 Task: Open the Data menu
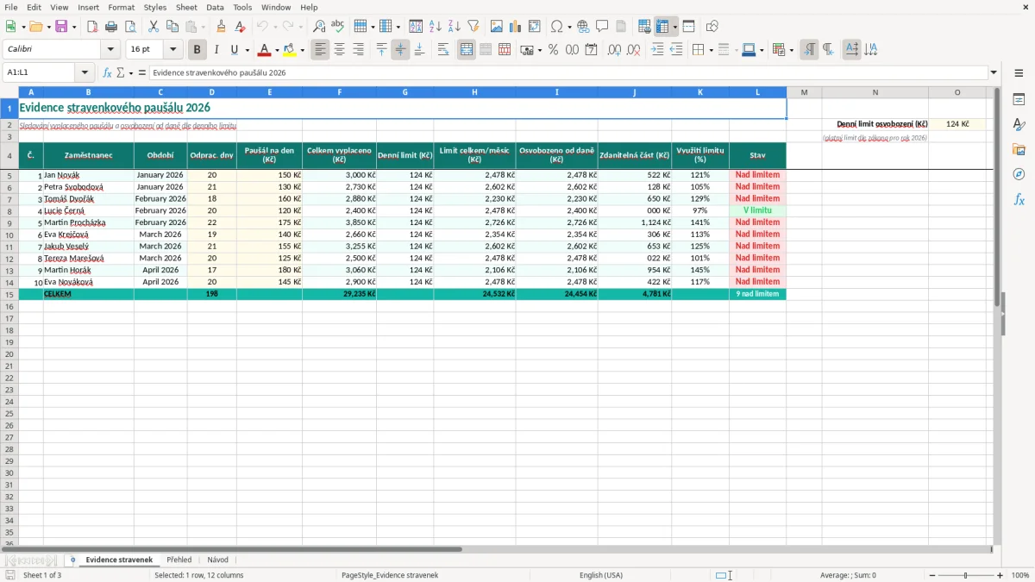(215, 7)
